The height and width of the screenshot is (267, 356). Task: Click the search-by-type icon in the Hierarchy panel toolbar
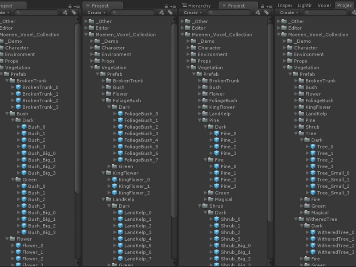click(x=258, y=12)
